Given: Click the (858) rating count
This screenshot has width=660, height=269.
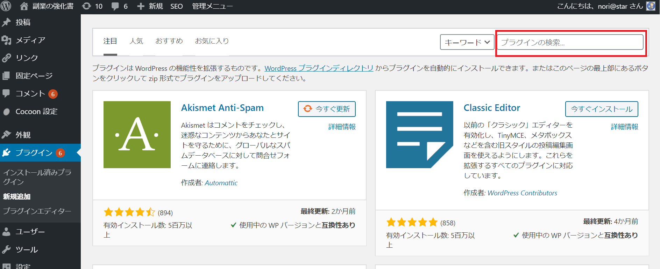Looking at the screenshot, I should click(448, 223).
